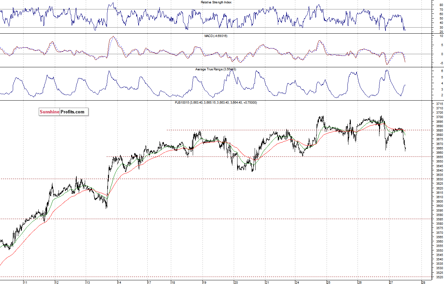The width and height of the screenshot is (444, 284).
Task: Click the MACD axis label -5
Action: coord(441,63)
